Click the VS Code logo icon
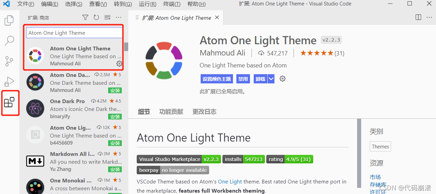 (6, 4)
